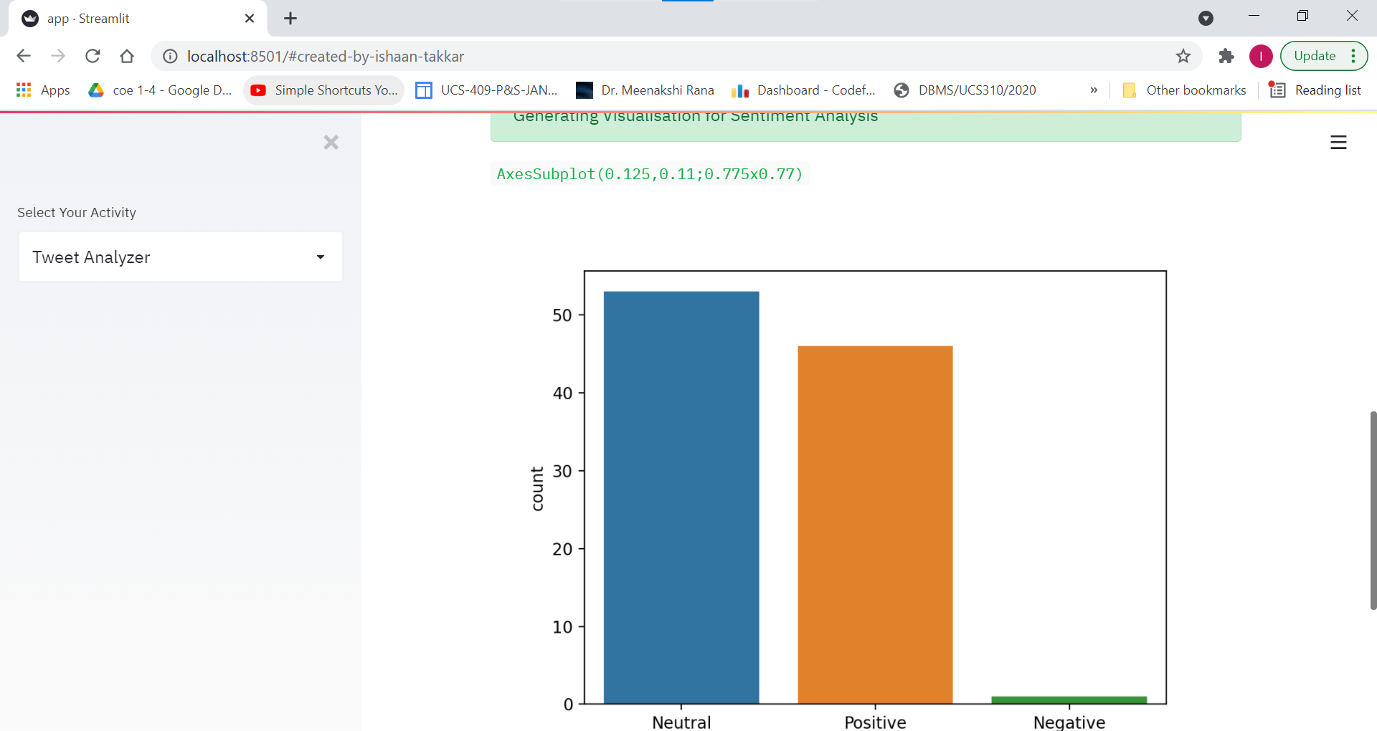Open the browser profile avatar icon

[1261, 56]
